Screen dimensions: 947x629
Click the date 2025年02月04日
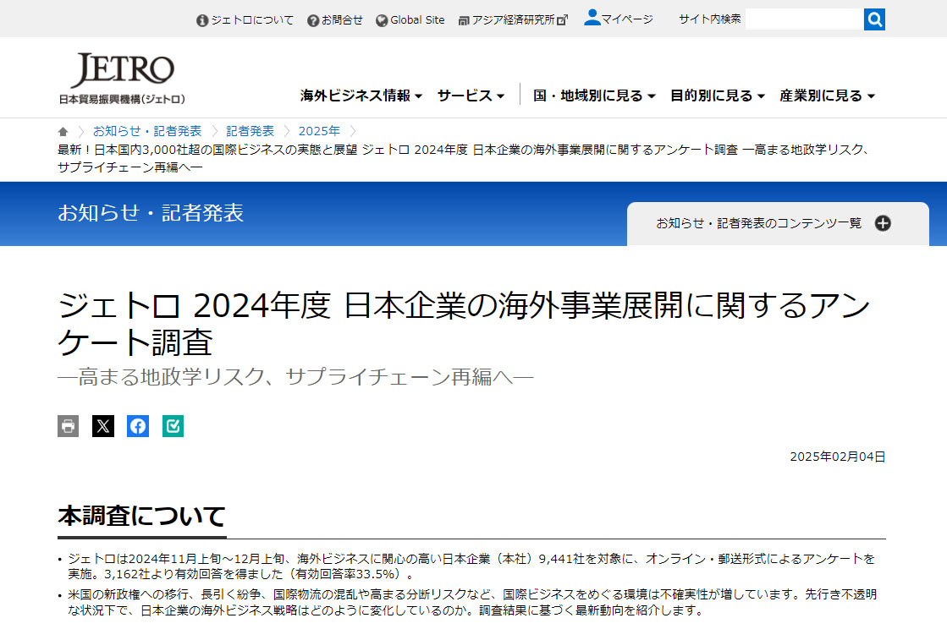coord(837,457)
